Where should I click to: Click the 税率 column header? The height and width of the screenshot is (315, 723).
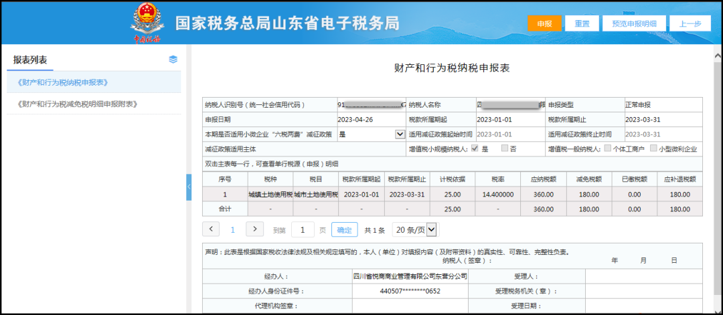click(498, 179)
